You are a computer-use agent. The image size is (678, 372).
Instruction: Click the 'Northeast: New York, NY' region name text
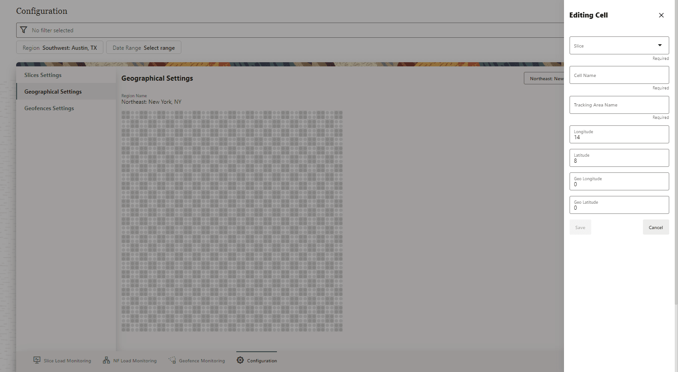point(151,102)
